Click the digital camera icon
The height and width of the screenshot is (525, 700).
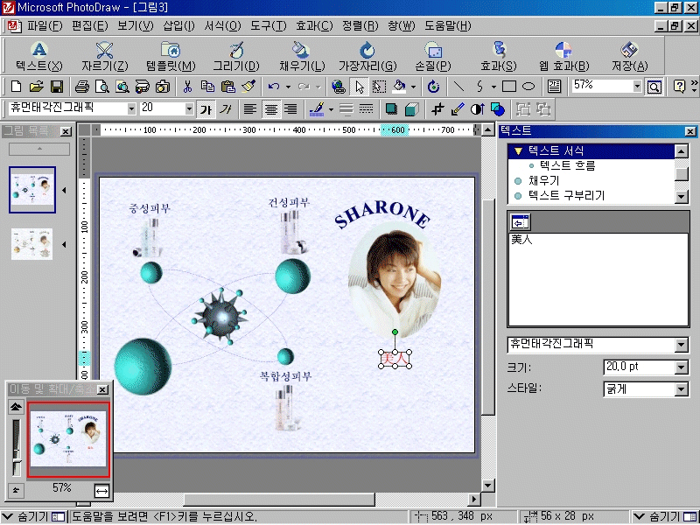[x=163, y=86]
